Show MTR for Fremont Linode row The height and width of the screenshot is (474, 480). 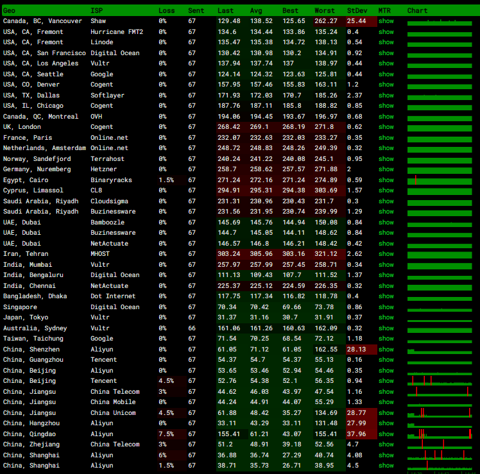(386, 42)
